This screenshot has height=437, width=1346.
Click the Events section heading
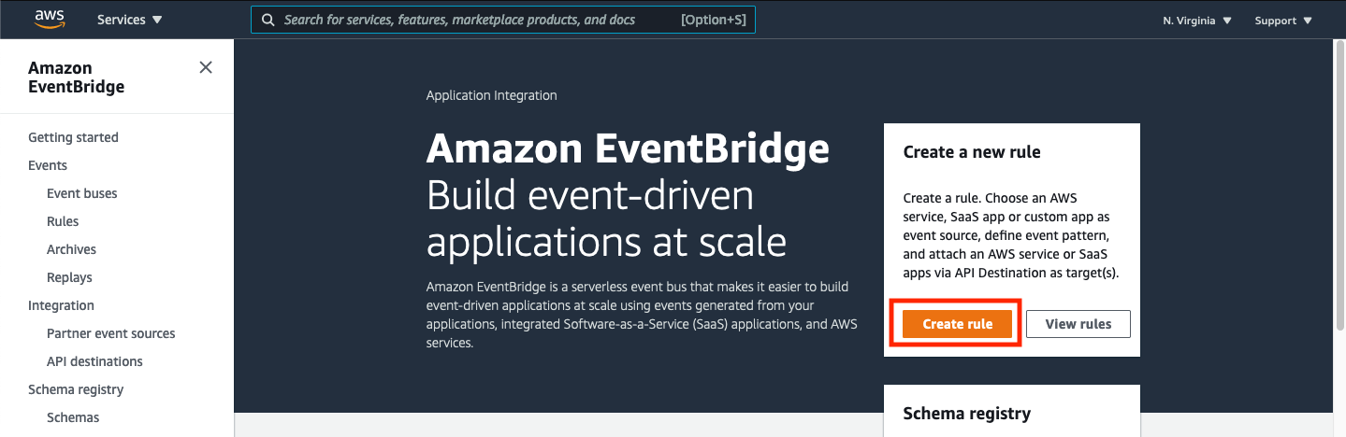[48, 165]
